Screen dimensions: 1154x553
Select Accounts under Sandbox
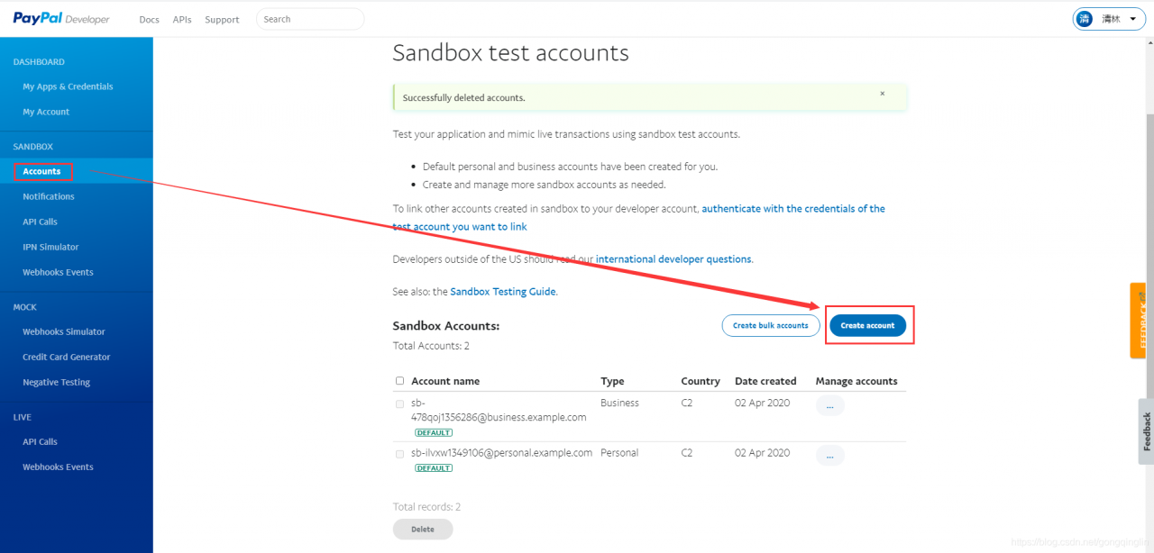tap(42, 171)
